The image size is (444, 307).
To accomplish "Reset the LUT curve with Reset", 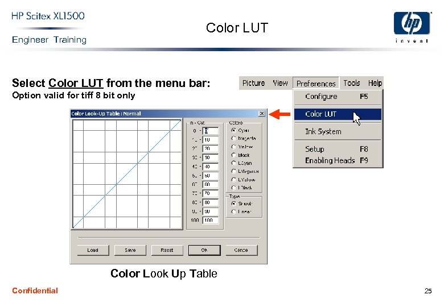I will point(167,250).
